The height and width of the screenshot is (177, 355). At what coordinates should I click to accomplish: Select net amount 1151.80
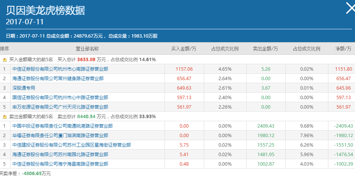pos(344,69)
